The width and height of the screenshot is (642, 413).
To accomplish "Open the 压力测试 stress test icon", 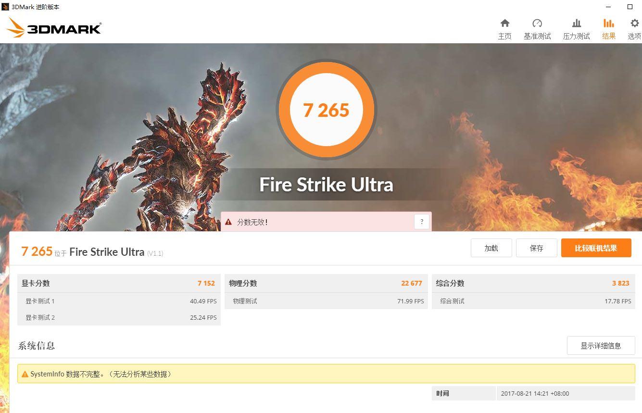I will point(576,23).
